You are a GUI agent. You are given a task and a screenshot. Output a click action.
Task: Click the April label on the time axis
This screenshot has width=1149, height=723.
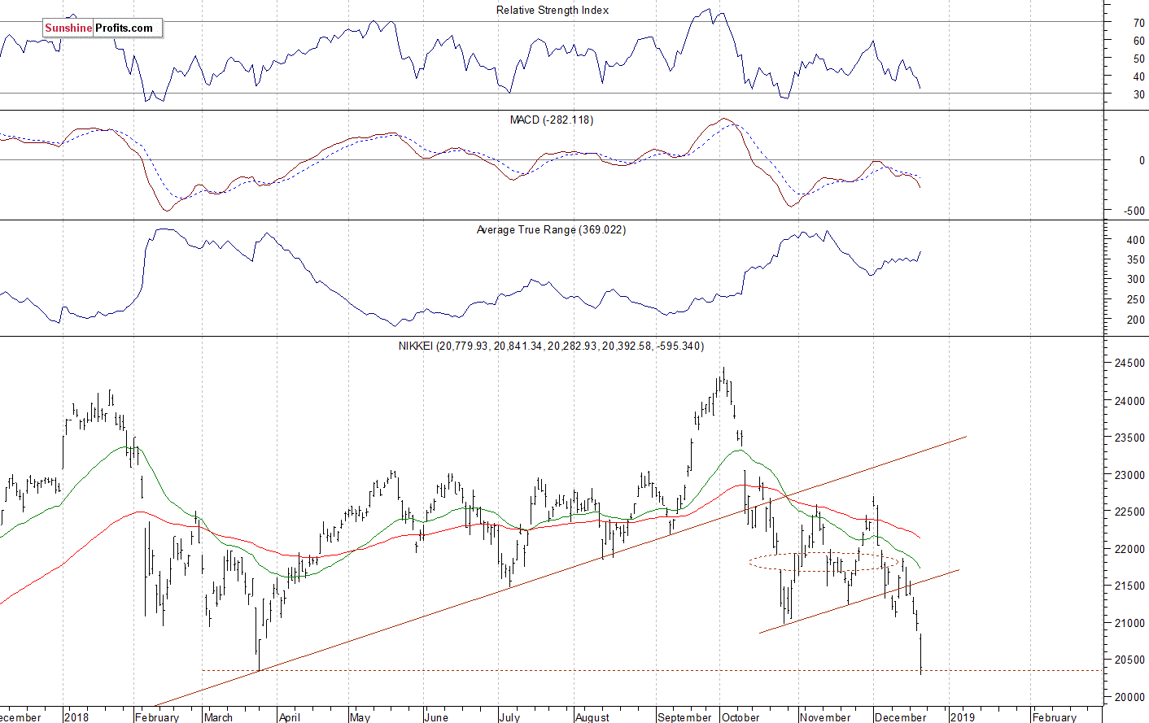pyautogui.click(x=290, y=717)
